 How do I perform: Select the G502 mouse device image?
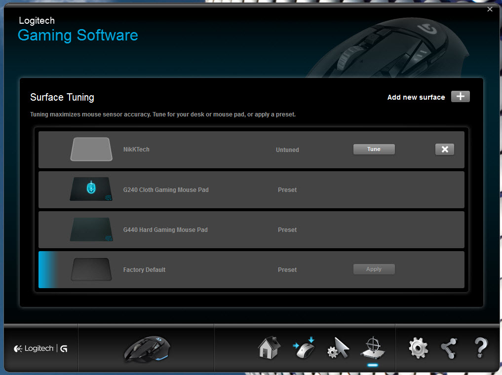147,349
